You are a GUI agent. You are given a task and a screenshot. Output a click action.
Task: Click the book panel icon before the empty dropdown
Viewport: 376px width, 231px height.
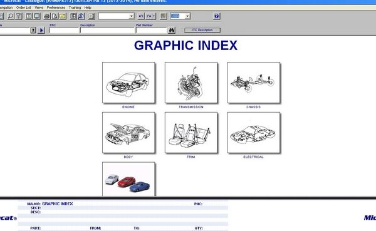91,16
